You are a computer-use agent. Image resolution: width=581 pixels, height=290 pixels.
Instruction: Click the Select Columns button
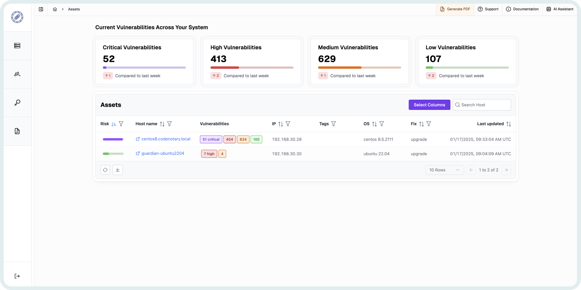[x=430, y=105]
